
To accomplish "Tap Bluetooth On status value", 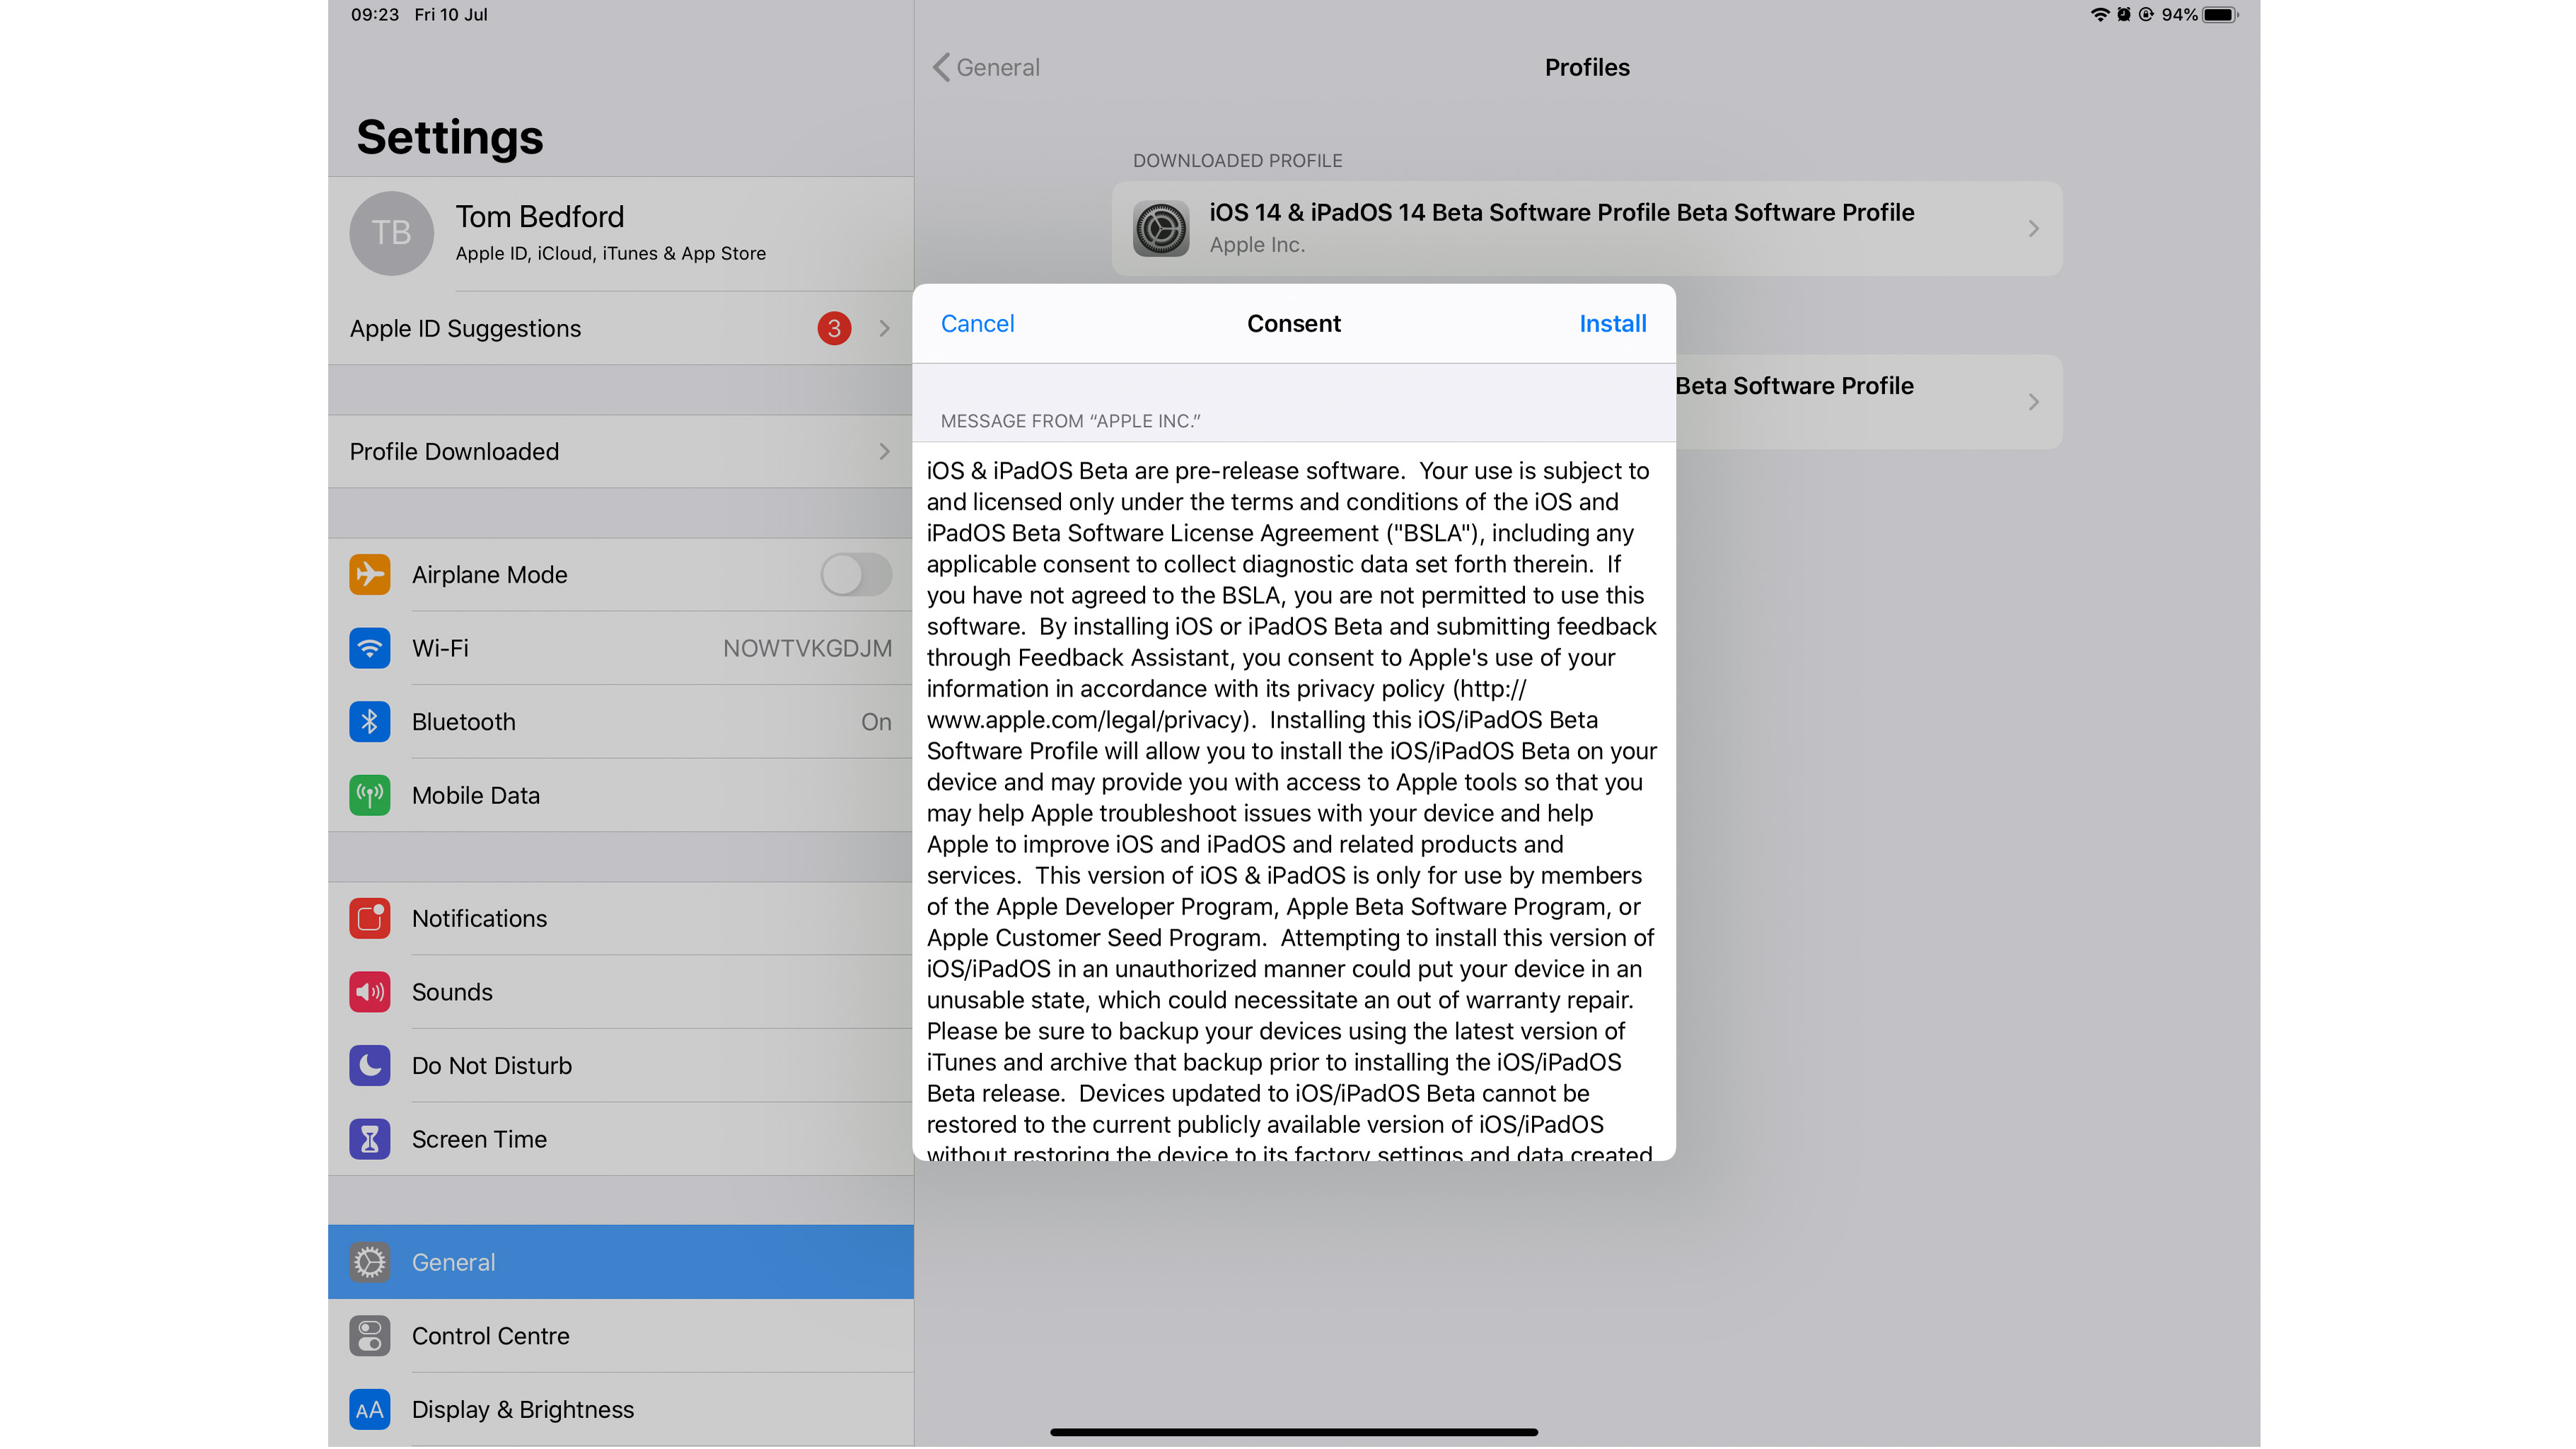I will 876,722.
